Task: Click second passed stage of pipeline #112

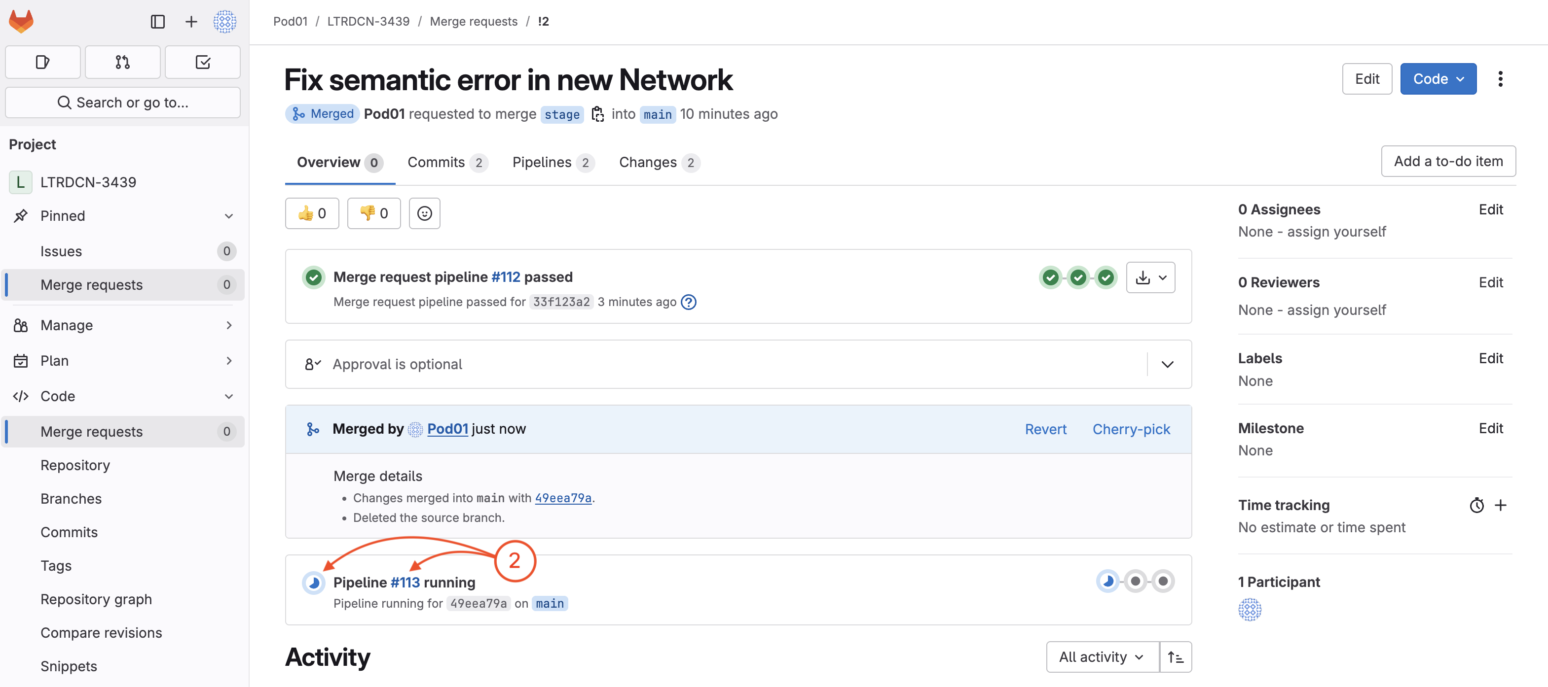Action: pos(1078,277)
